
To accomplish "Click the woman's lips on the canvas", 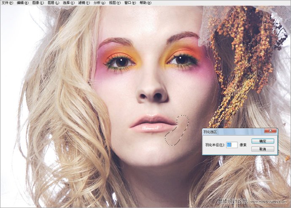I will (153, 124).
